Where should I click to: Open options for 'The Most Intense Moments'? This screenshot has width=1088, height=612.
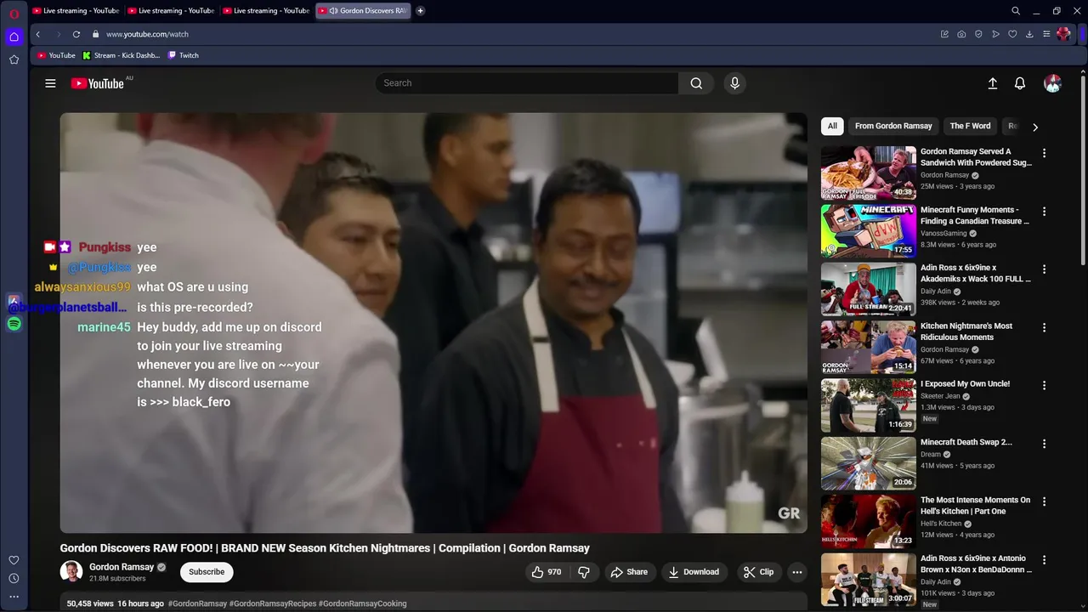point(1044,501)
